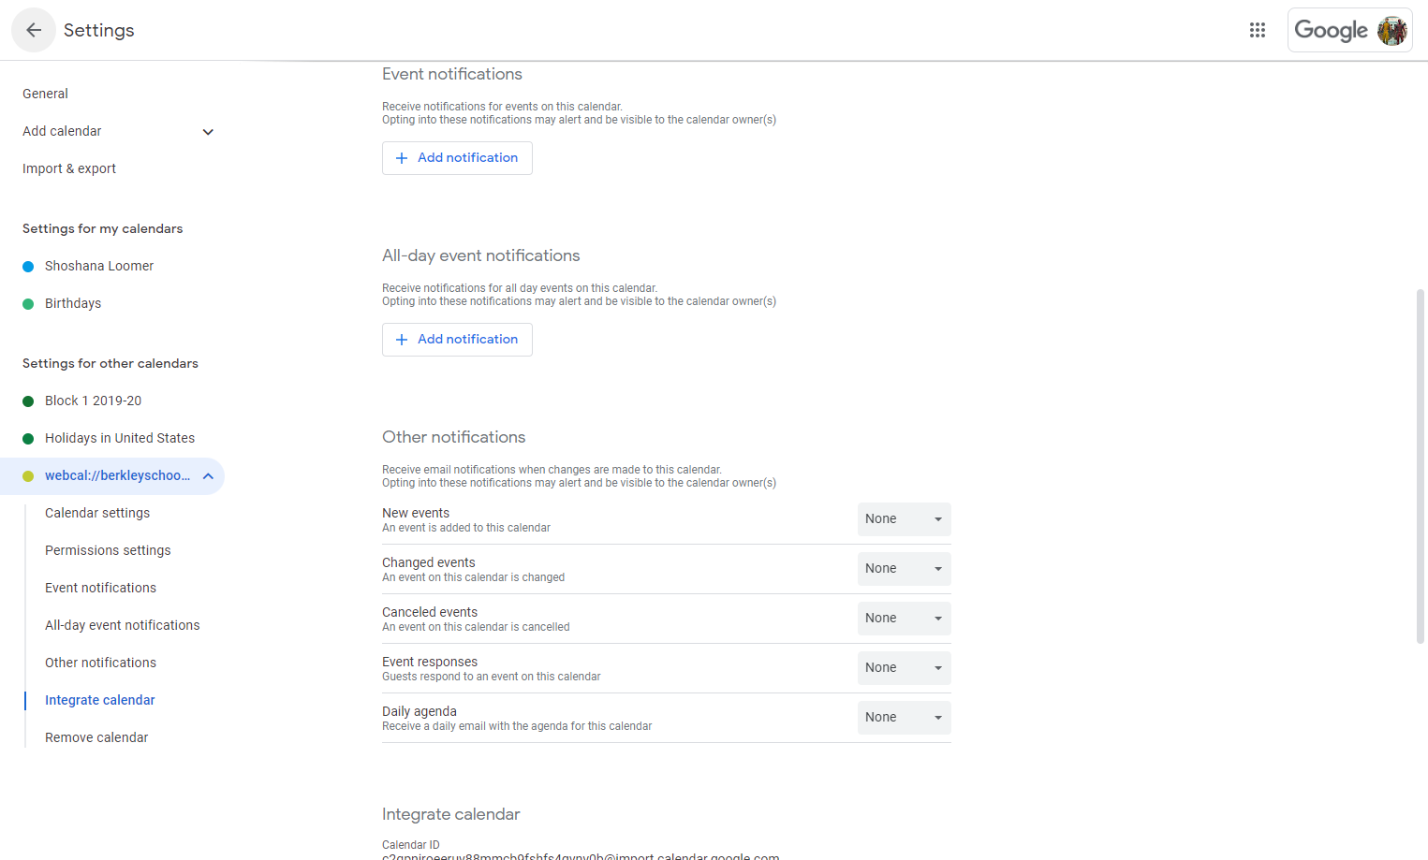
Task: Go to All-day event notifications in sidebar
Action: (x=122, y=625)
